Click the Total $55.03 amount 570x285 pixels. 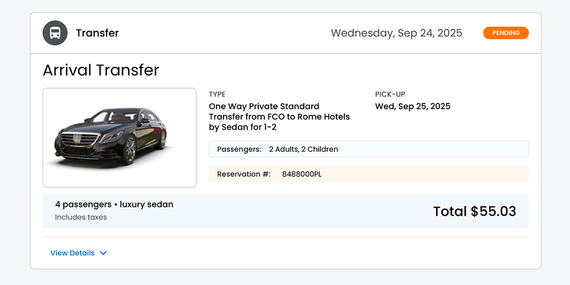[x=474, y=212]
